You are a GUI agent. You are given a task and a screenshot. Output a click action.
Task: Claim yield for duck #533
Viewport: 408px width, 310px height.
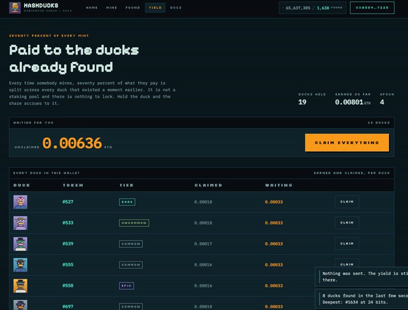pyautogui.click(x=347, y=223)
